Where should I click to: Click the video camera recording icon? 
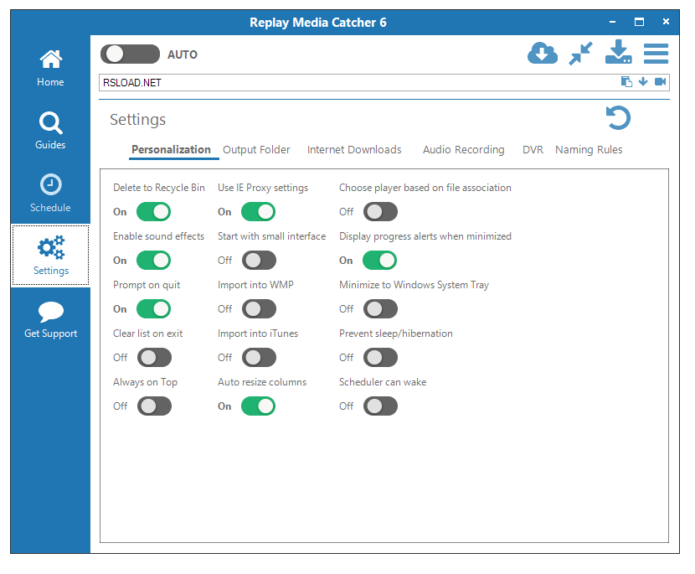point(661,82)
